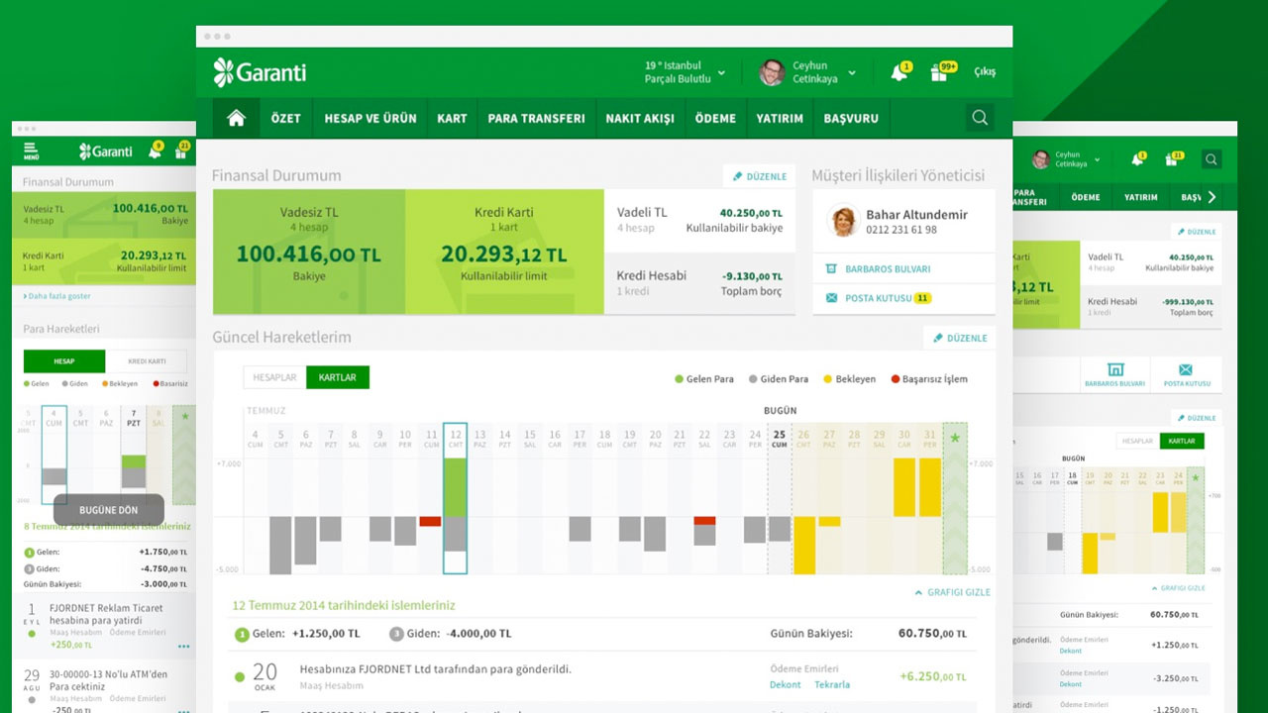This screenshot has width=1268, height=713.
Task: Click DÜZENLE beside Güncel Hareketlerim
Action: (x=959, y=338)
